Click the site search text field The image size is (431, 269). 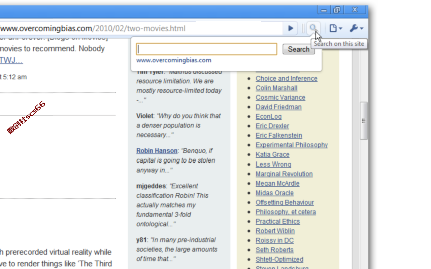(207, 49)
